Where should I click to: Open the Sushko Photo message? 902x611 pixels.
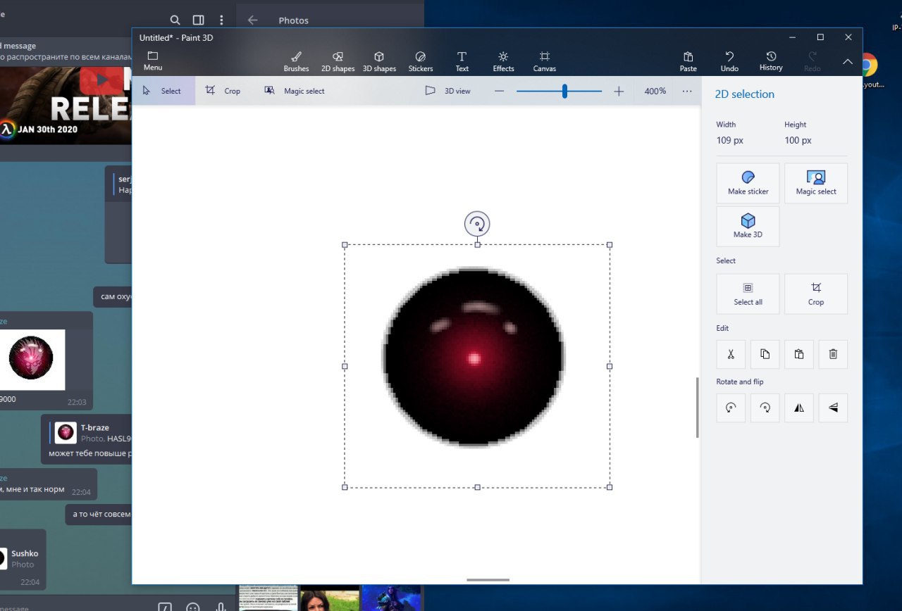click(x=23, y=559)
